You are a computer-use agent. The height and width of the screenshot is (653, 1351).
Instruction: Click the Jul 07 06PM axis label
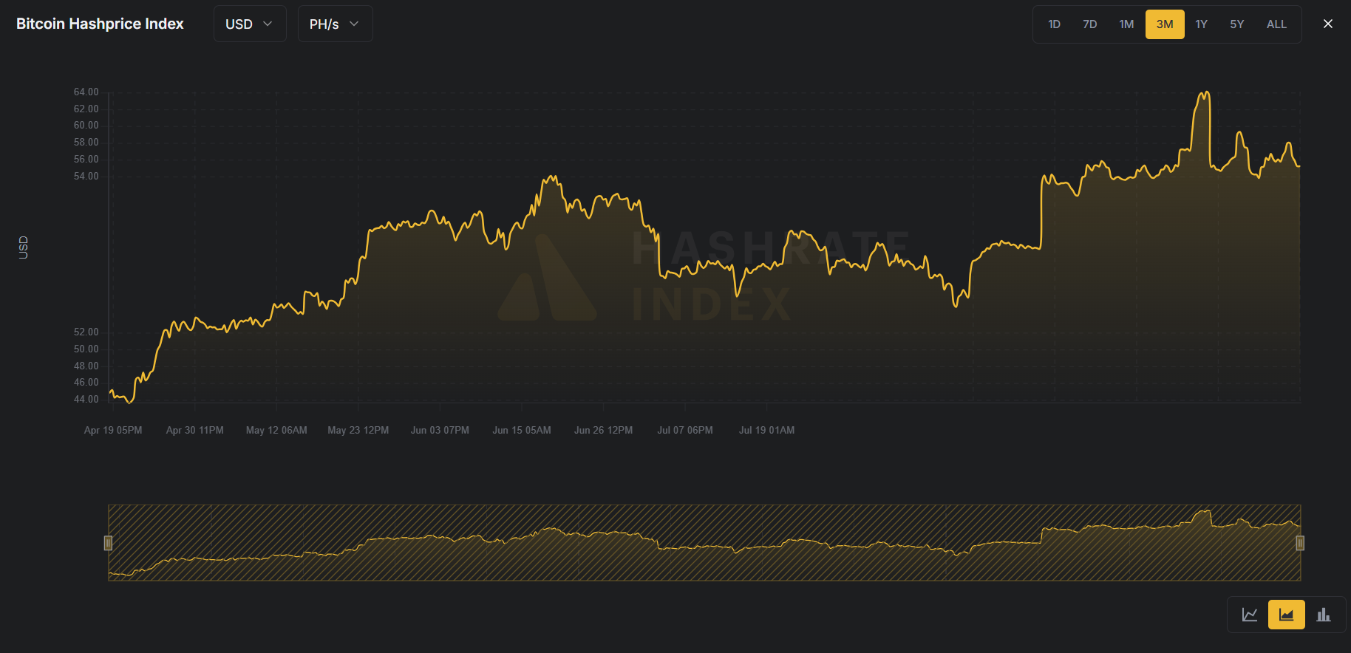pyautogui.click(x=685, y=430)
